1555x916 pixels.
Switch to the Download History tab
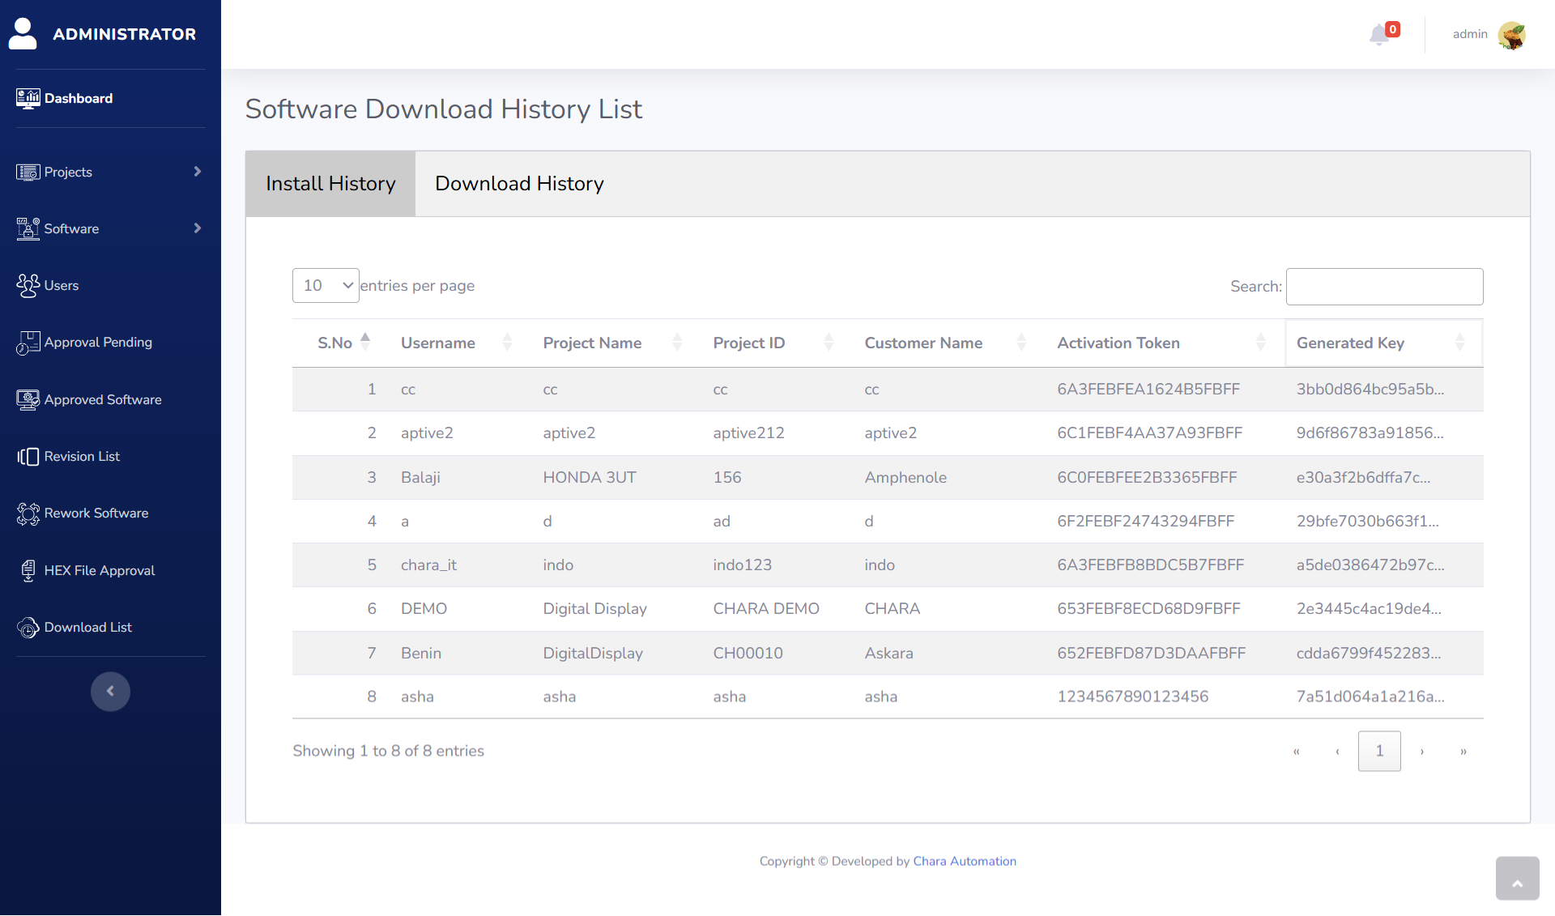pyautogui.click(x=519, y=184)
